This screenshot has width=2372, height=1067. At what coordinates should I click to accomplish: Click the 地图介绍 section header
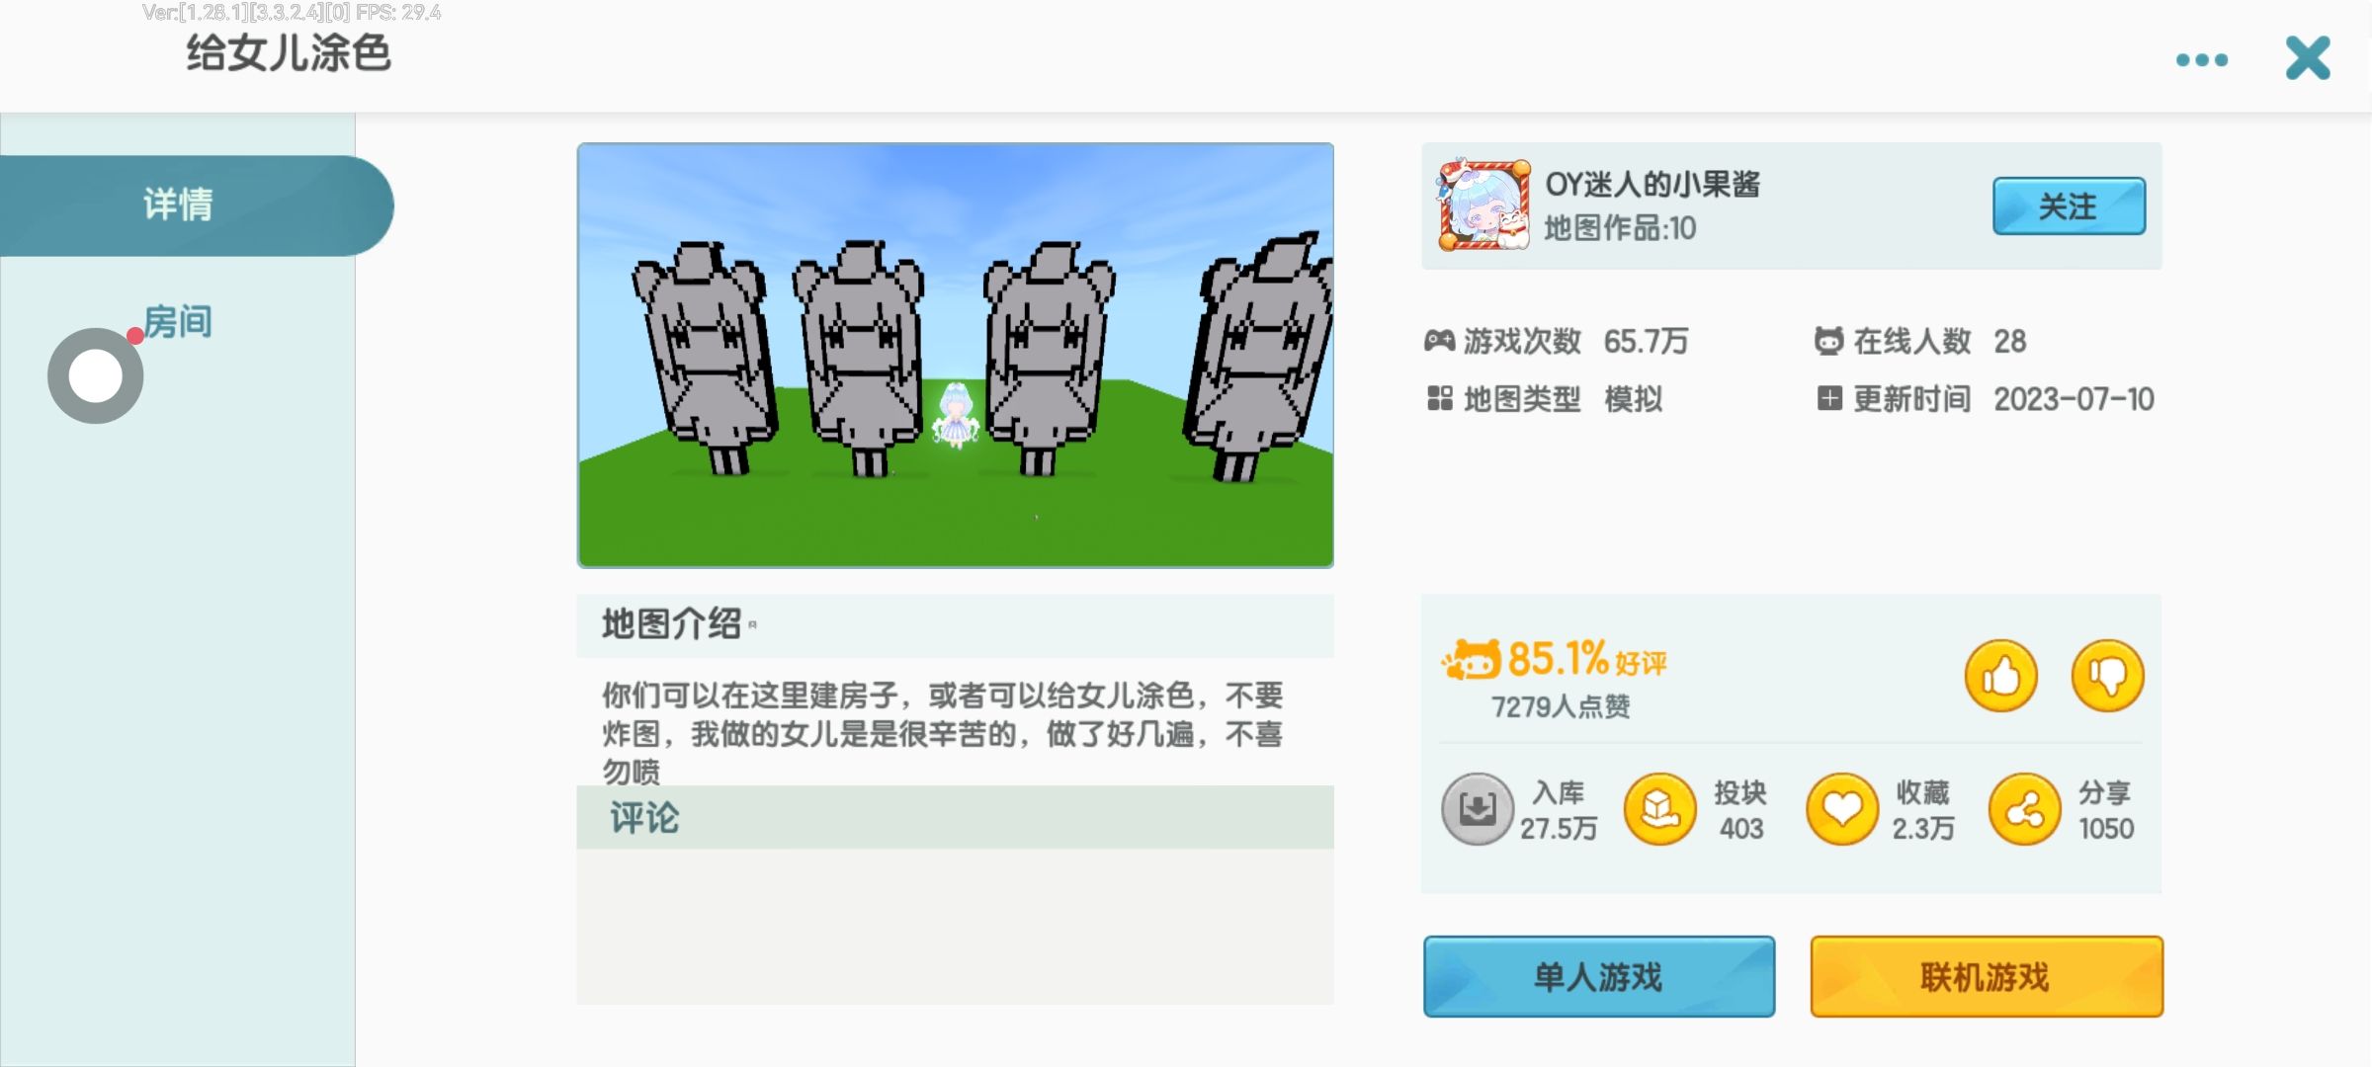[x=955, y=625]
